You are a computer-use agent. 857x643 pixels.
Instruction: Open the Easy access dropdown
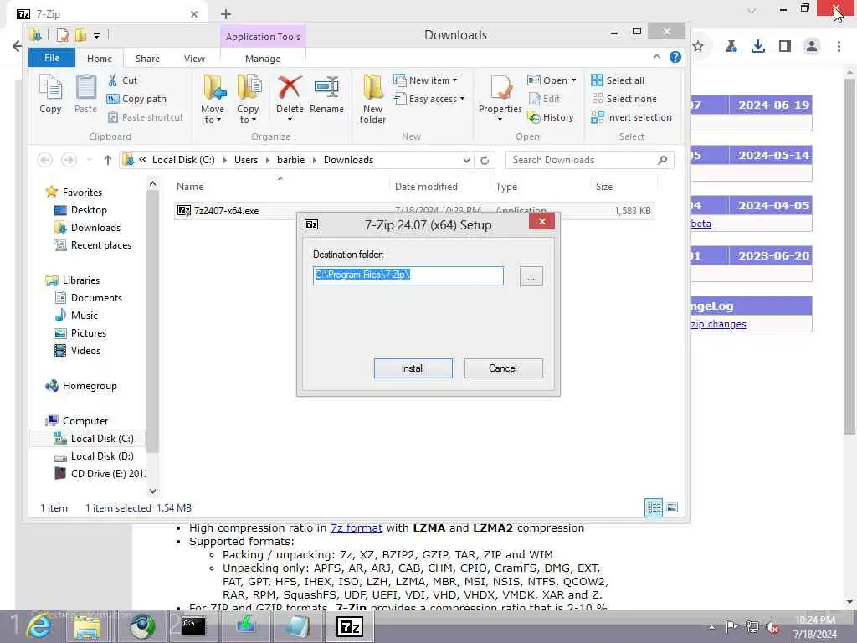[429, 99]
